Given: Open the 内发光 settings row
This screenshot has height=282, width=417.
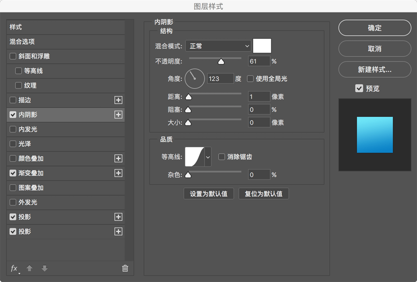Looking at the screenshot, I should pos(66,129).
